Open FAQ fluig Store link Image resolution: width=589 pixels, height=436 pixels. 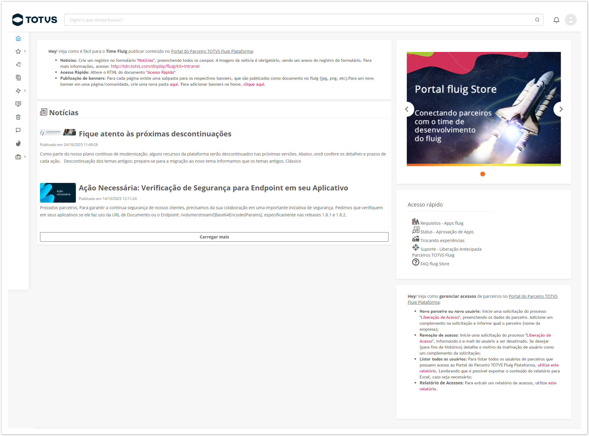tap(435, 264)
